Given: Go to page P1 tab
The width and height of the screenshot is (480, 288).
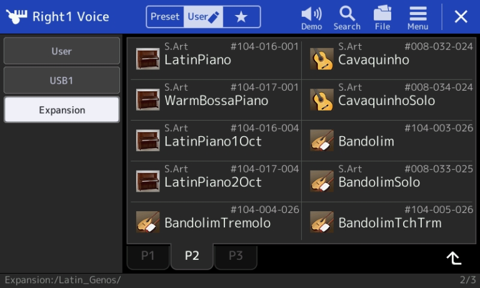Looking at the screenshot, I should [148, 256].
